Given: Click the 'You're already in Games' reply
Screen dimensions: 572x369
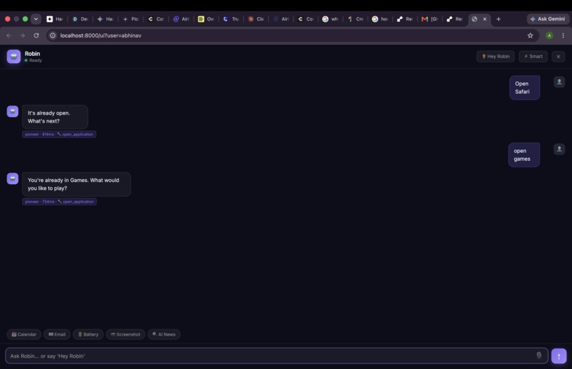Looking at the screenshot, I should click(76, 184).
